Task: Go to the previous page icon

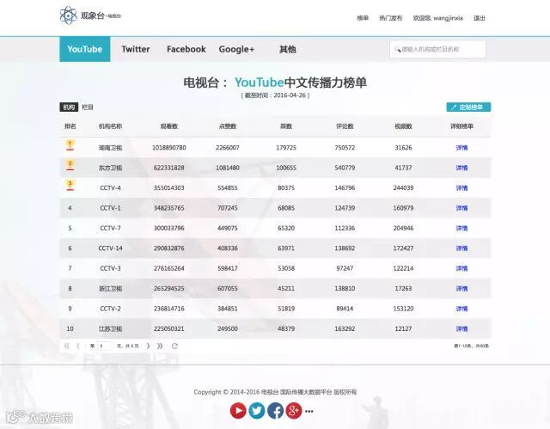Action: [x=78, y=346]
